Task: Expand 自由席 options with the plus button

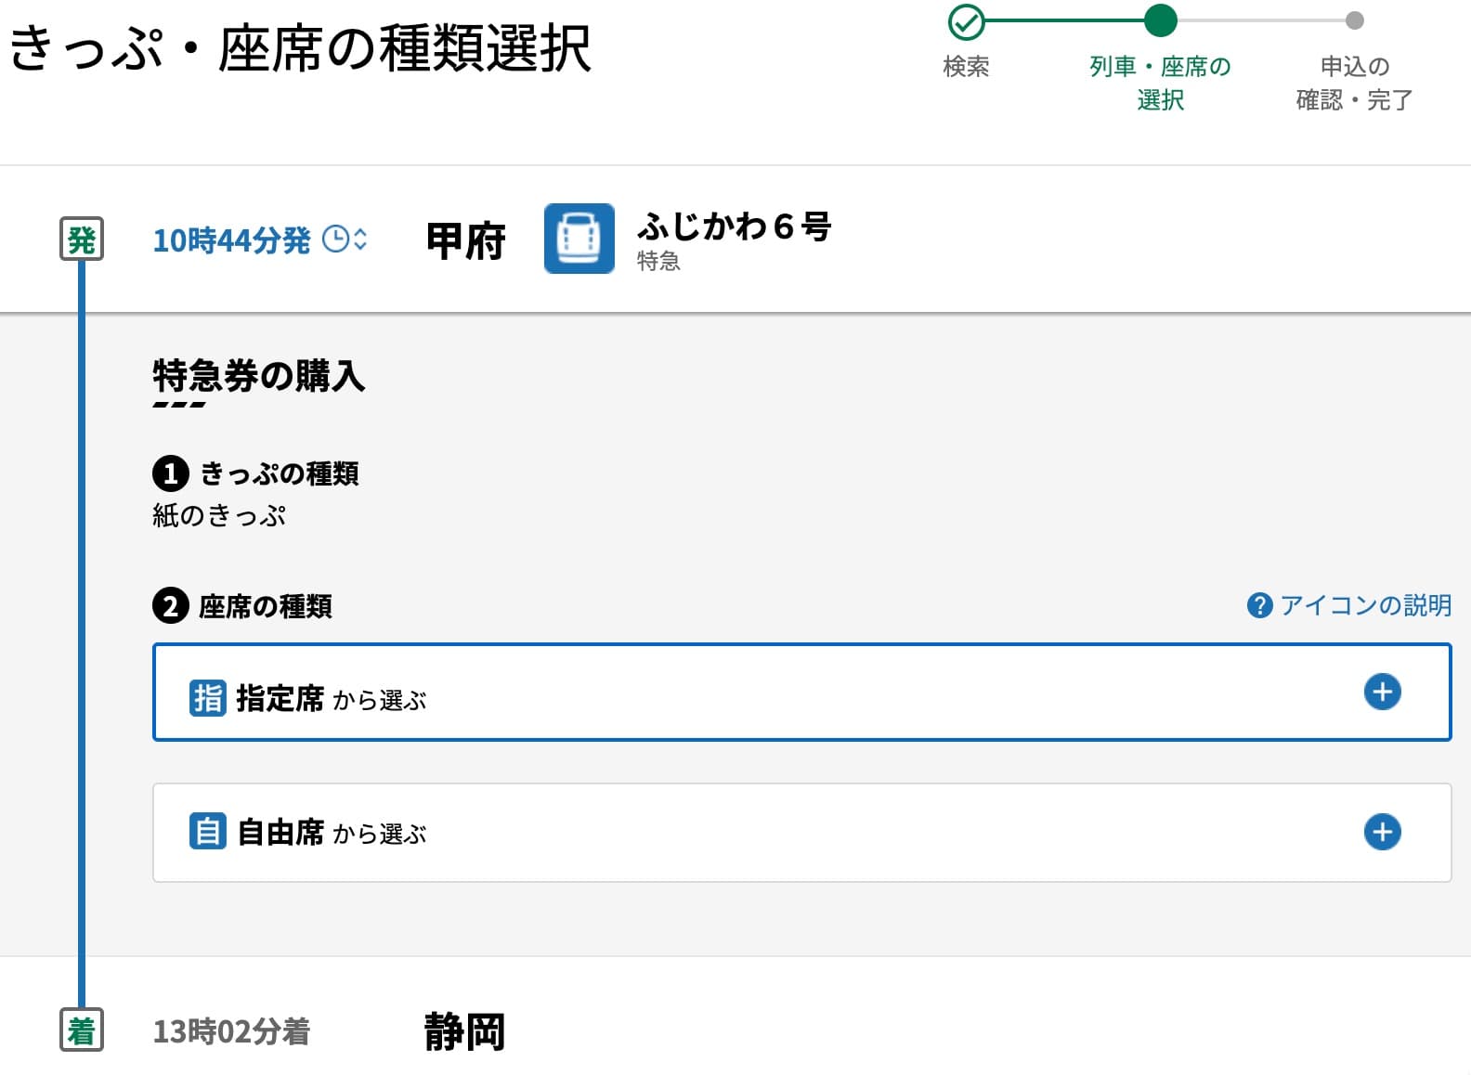Action: point(1382,832)
